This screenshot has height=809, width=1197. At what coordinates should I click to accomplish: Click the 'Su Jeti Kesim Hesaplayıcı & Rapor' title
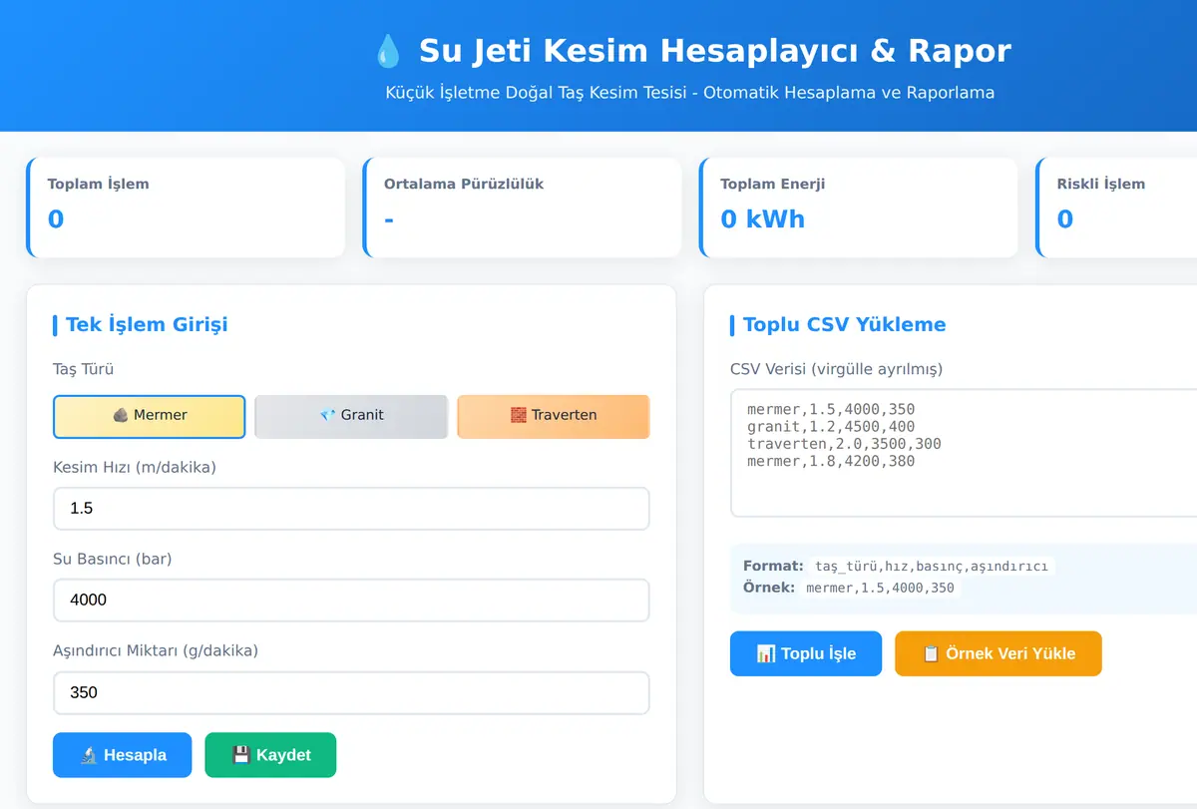pos(714,51)
